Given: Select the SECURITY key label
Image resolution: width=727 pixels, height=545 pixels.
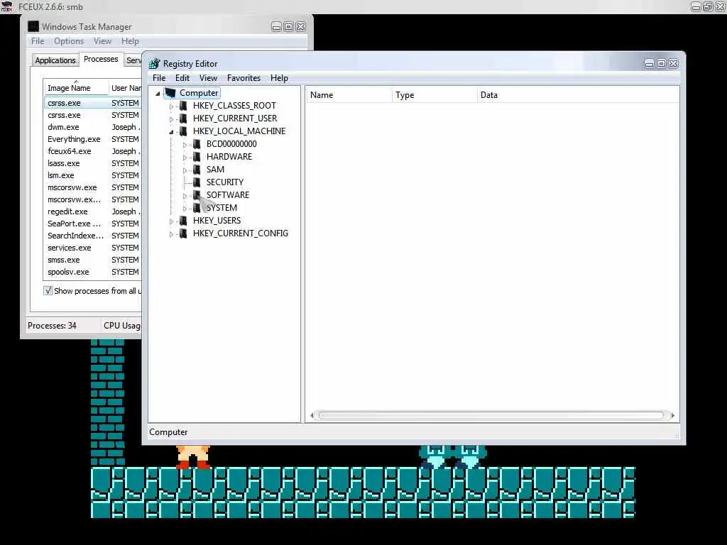Looking at the screenshot, I should point(225,182).
